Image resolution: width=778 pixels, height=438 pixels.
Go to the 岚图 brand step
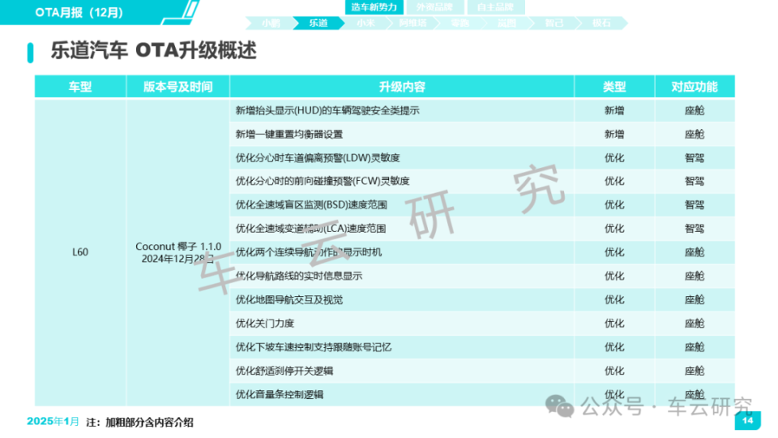coord(507,23)
